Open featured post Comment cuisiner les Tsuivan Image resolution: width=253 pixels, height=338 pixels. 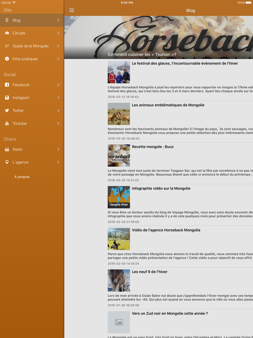point(159,37)
